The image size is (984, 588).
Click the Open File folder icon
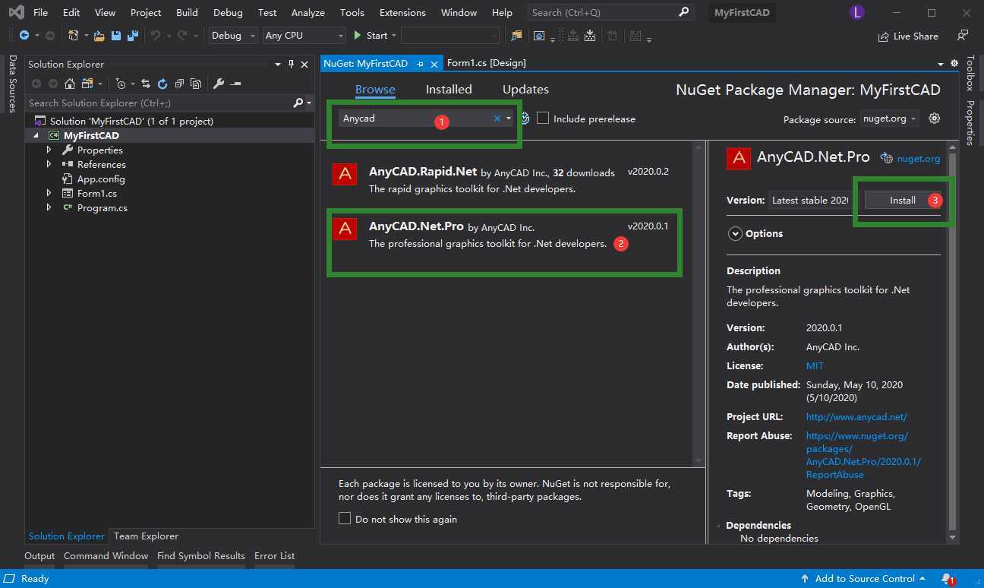[x=99, y=36]
